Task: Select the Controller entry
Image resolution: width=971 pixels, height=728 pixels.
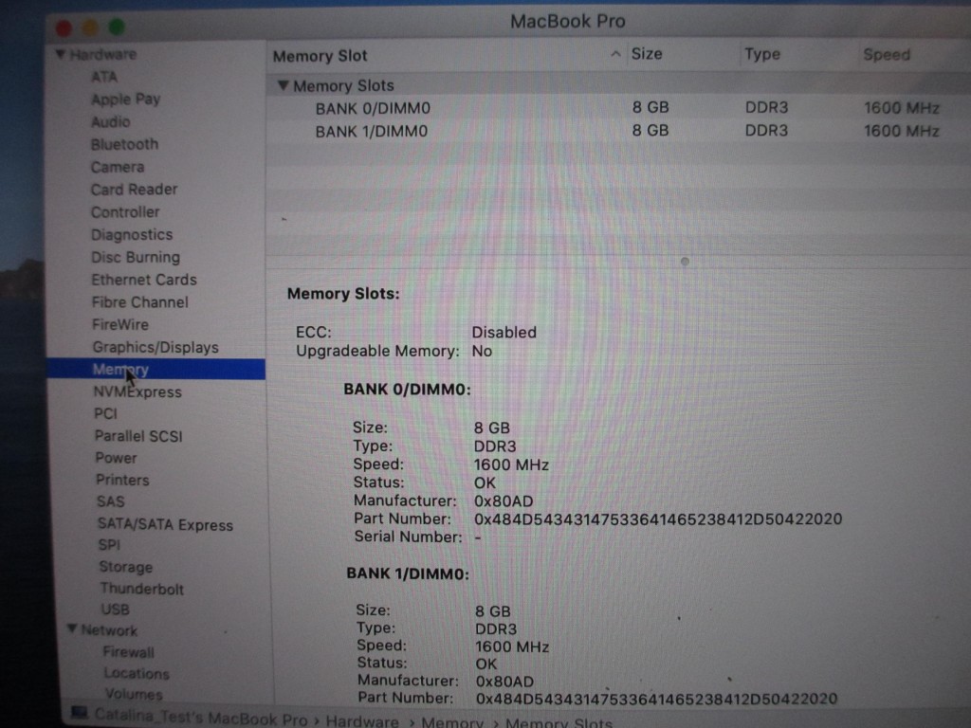Action: 125,212
